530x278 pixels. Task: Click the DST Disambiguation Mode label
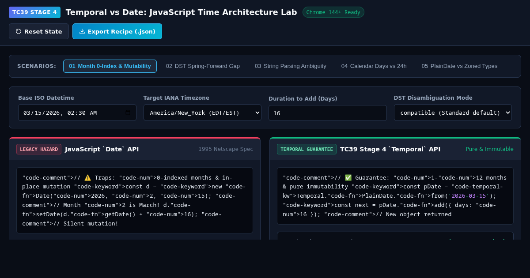pyautogui.click(x=433, y=98)
